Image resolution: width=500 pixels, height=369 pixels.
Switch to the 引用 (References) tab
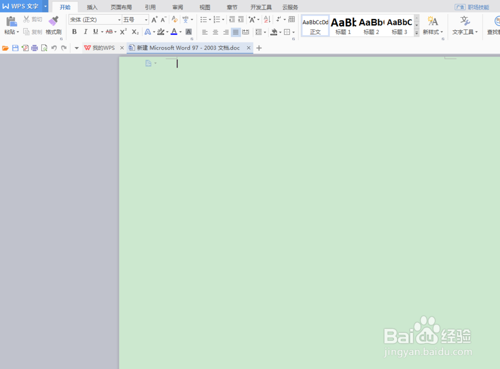(150, 7)
